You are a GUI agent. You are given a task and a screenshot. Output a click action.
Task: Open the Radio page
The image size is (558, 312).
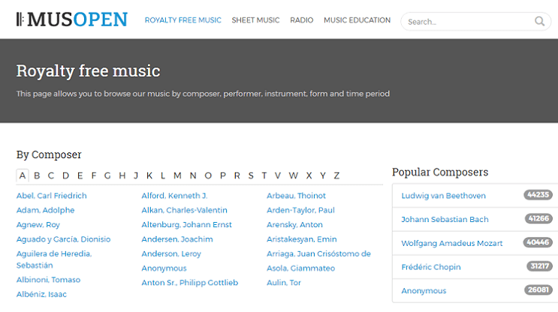(301, 20)
